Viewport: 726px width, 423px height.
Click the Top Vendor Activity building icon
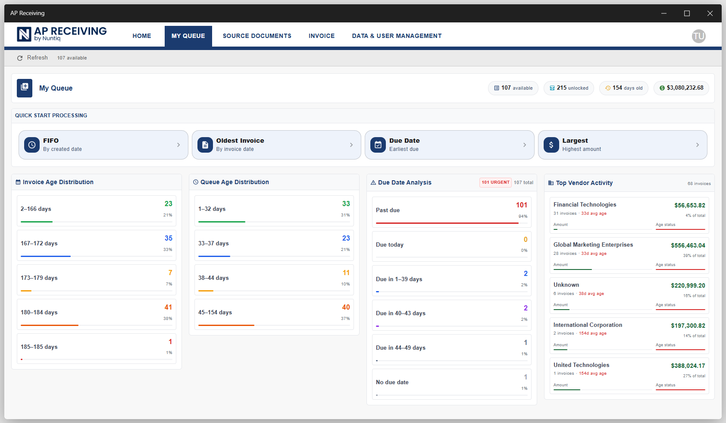pos(551,182)
